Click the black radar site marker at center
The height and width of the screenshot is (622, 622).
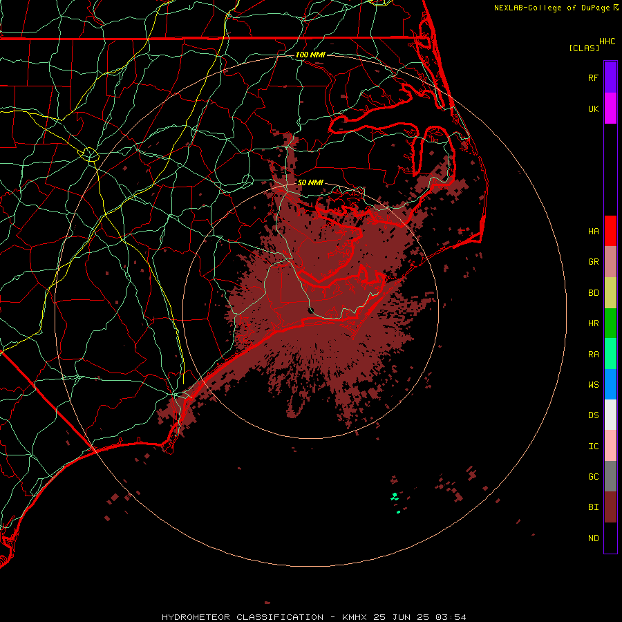point(310,310)
